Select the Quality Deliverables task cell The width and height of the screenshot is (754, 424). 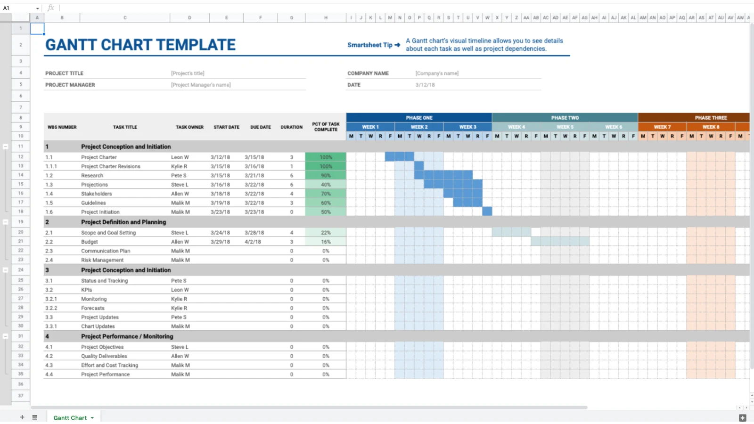[125, 356]
